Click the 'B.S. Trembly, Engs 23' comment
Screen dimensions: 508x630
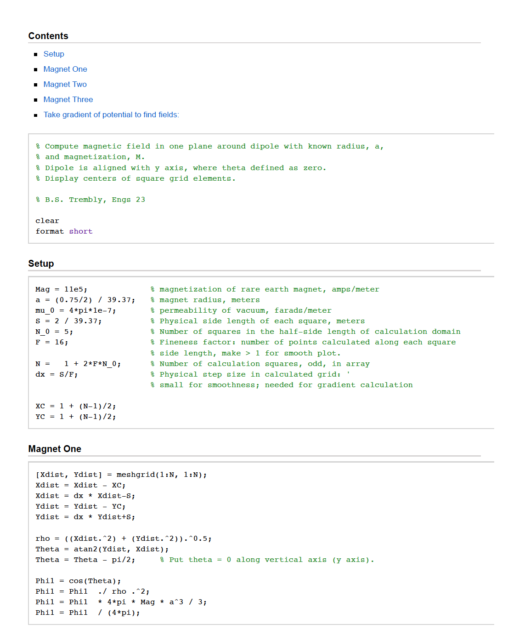[x=90, y=200]
